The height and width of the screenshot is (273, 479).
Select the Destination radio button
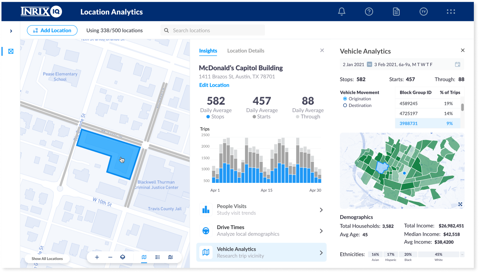click(345, 105)
